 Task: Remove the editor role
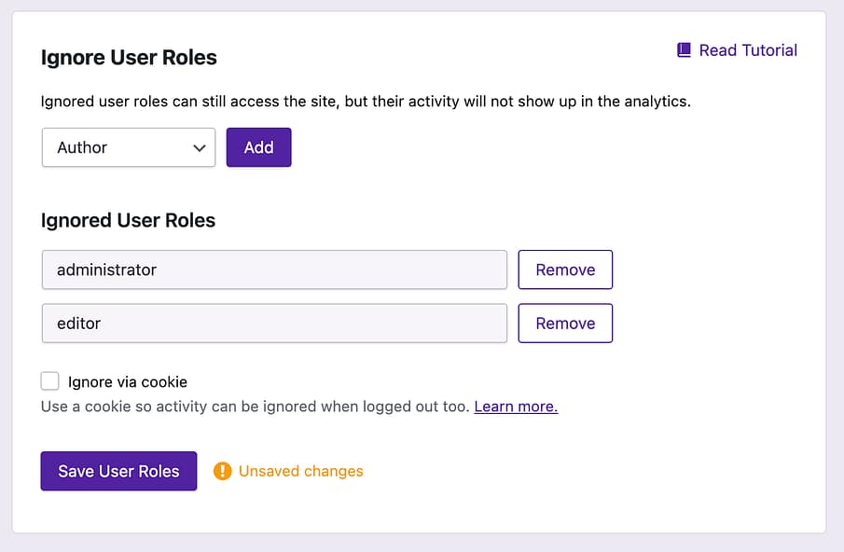point(565,323)
